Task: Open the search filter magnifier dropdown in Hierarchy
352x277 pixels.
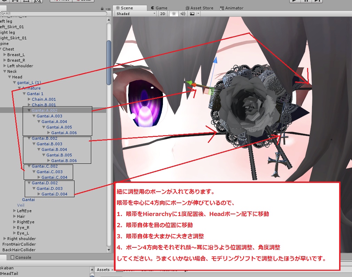Action: click(3, 14)
